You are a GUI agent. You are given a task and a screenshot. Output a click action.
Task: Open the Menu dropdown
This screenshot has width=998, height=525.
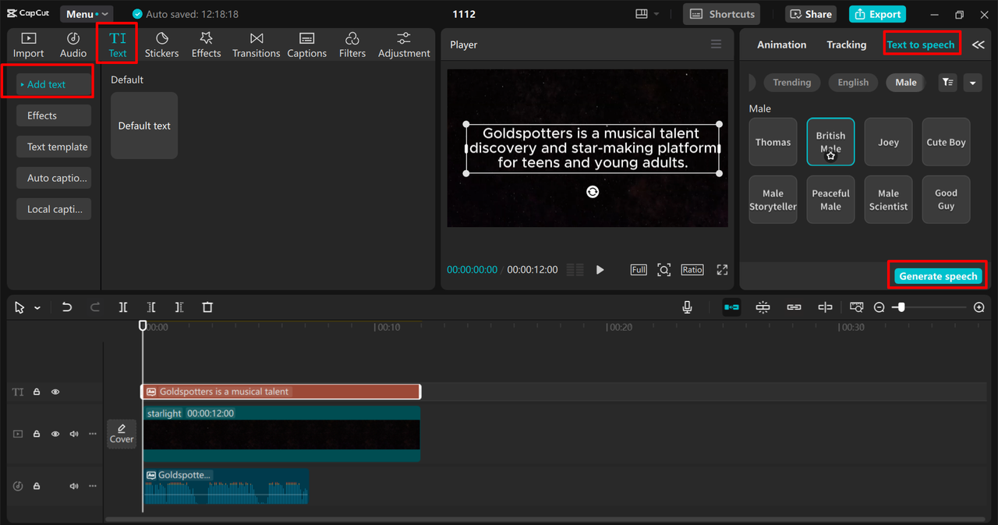87,14
